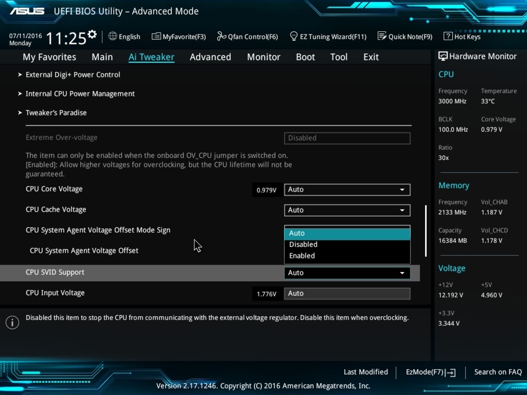Expand Tweaker's Paradise submenu
Screen dimensions: 527x395
click(56, 113)
